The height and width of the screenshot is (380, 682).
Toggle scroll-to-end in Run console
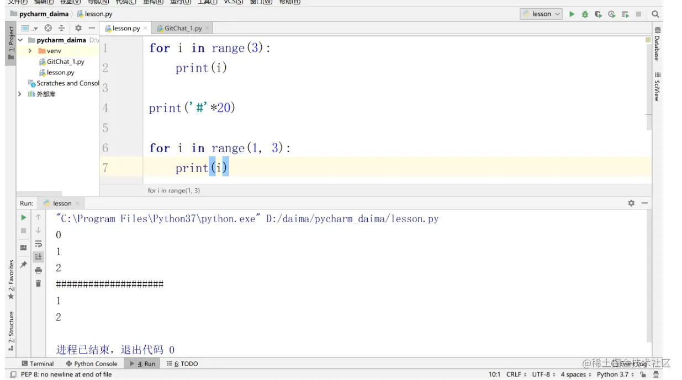(x=38, y=257)
